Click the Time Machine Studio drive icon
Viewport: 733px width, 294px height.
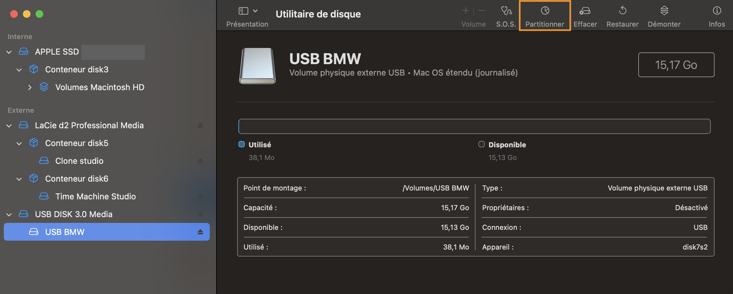tap(44, 196)
